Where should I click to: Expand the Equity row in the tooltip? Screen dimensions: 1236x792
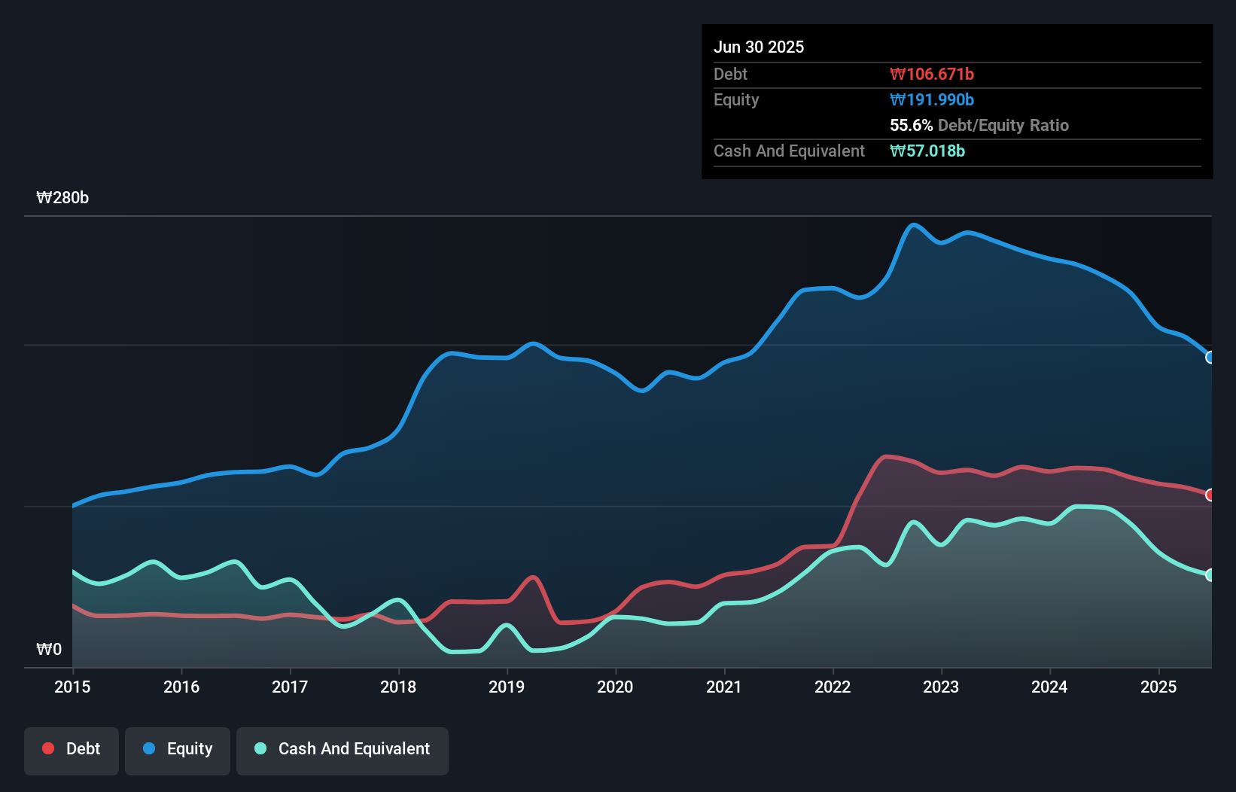coord(735,99)
